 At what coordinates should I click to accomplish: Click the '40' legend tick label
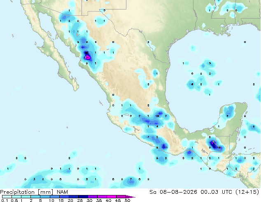pyautogui.click(x=108, y=200)
